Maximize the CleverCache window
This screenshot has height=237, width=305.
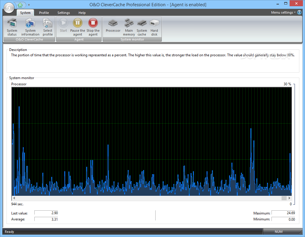tap(285, 3)
